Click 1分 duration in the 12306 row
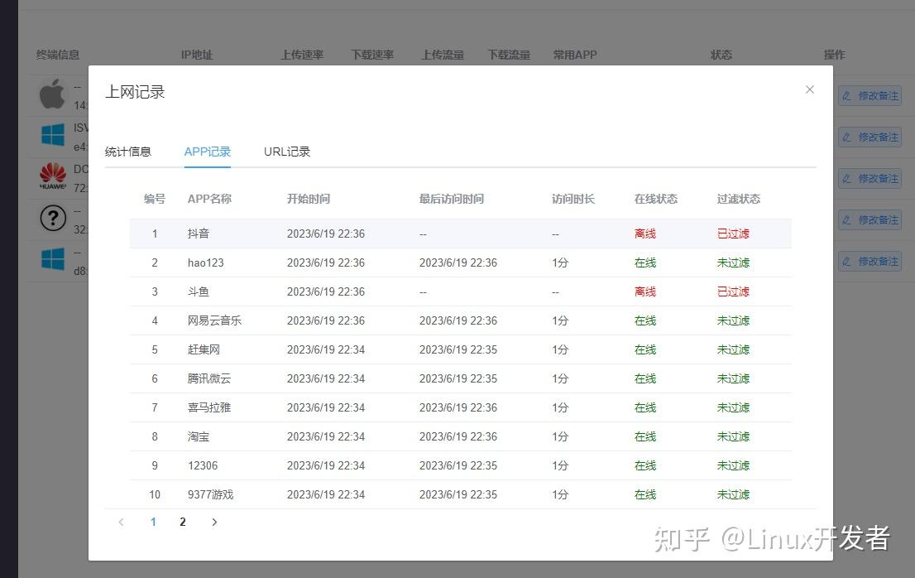This screenshot has width=915, height=578. pos(559,466)
